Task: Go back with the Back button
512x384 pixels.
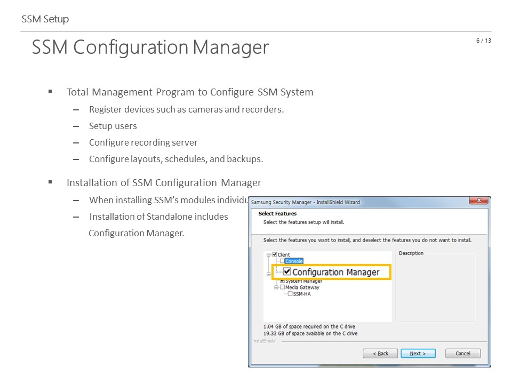Action: 380,353
